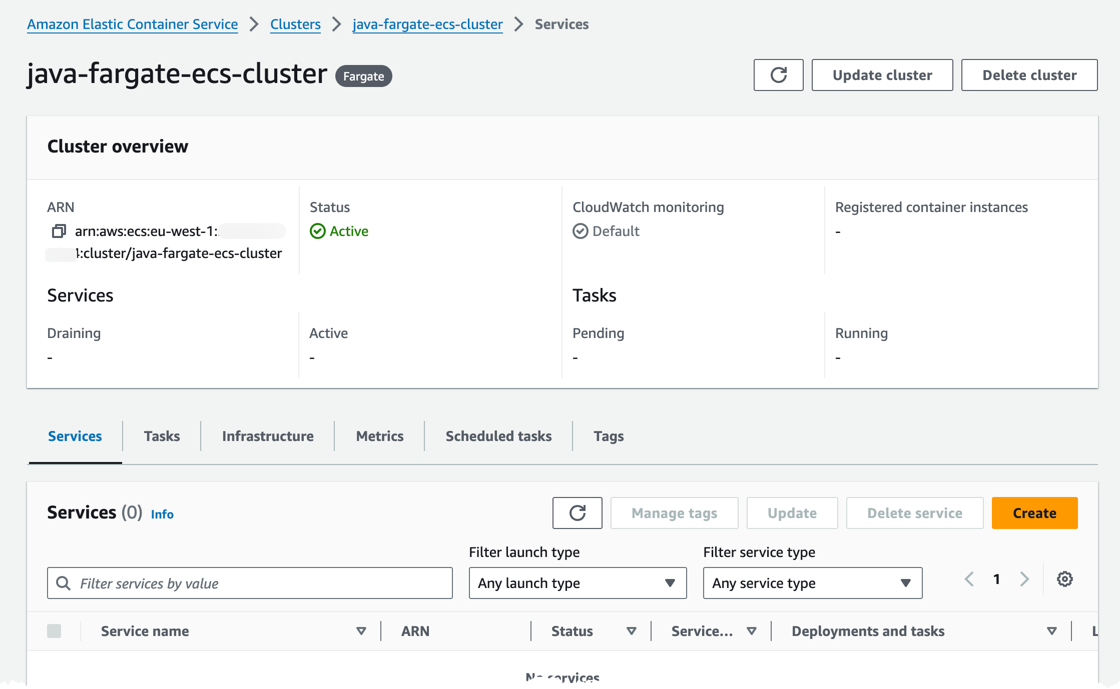Select the ARN column header

pos(415,631)
